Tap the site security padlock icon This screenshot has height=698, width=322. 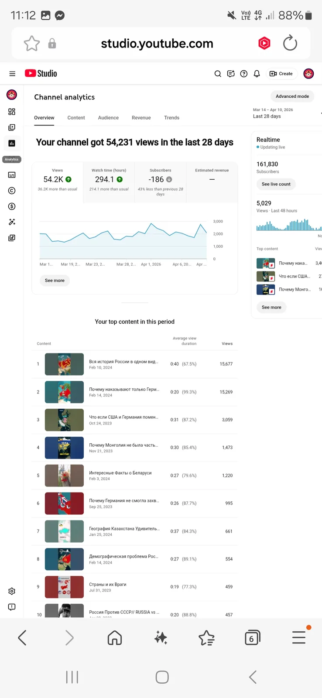52,44
